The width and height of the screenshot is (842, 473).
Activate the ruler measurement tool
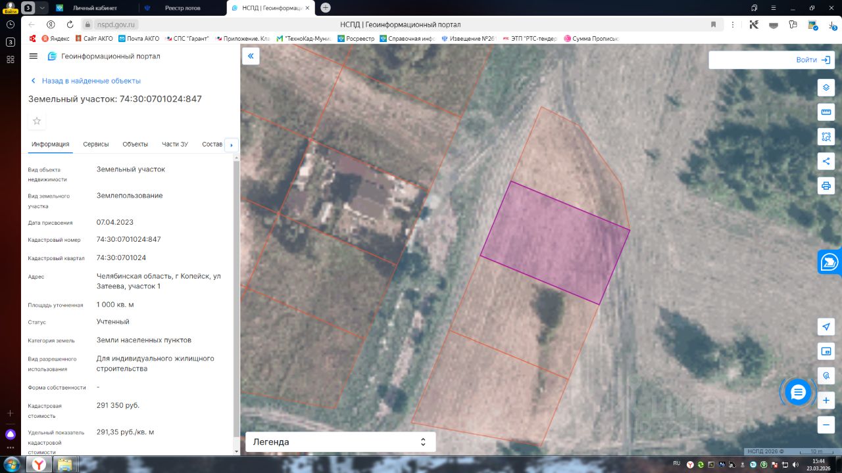tap(826, 112)
